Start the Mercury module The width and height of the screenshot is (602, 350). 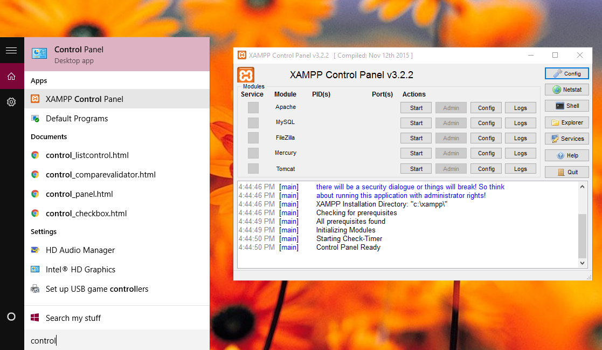(416, 153)
